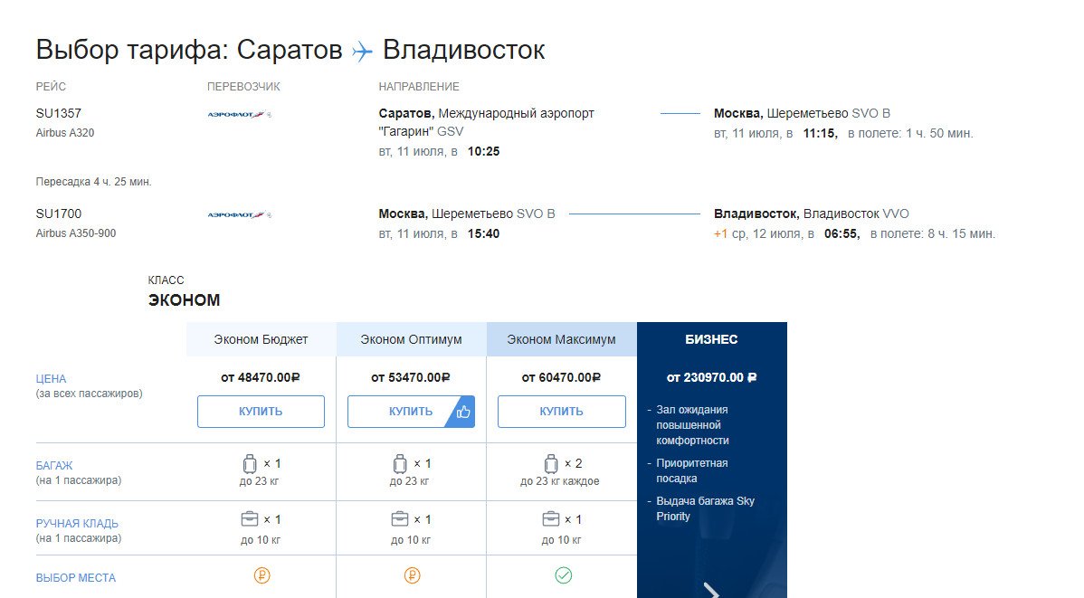Image resolution: width=1084 pixels, height=598 pixels.
Task: Click suitcase icon under Эконом Бюджет
Action: pyautogui.click(x=251, y=464)
